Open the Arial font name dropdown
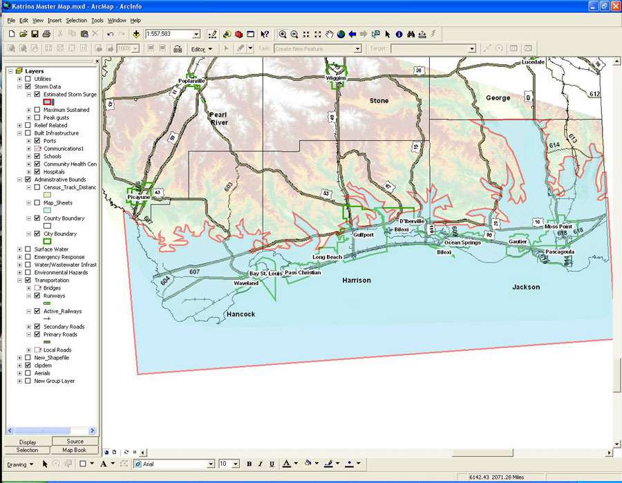Viewport: 622px width, 483px height. (211, 464)
